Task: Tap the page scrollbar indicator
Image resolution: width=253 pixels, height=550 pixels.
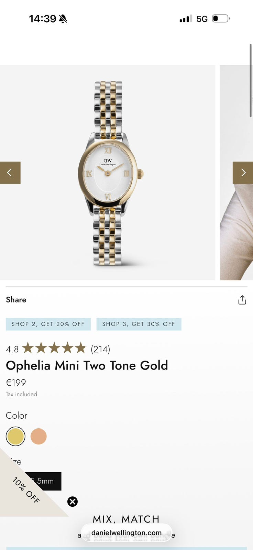Action: pyautogui.click(x=251, y=81)
